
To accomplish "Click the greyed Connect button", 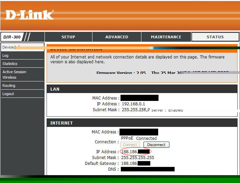I will pos(130,145).
